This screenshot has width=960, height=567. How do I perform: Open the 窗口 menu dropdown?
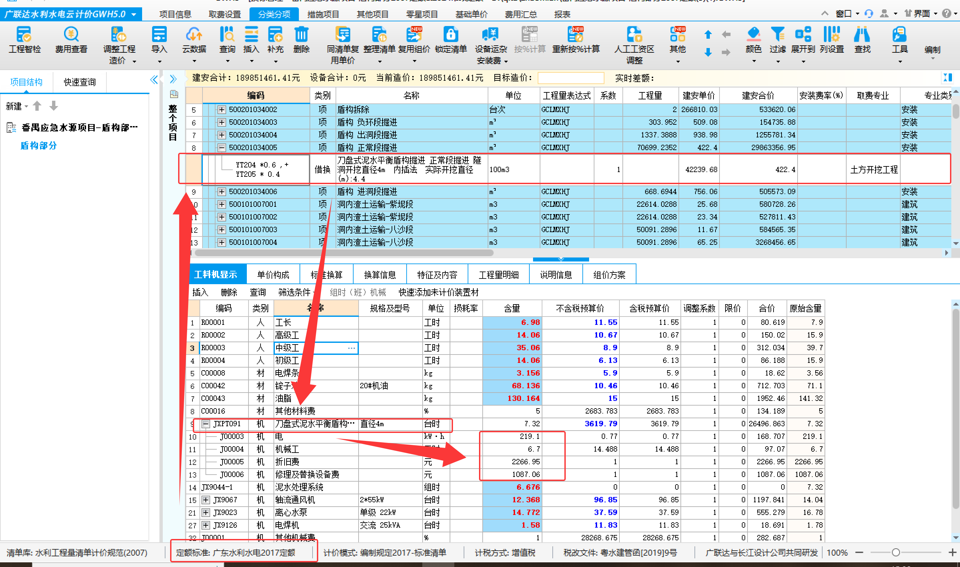pos(847,14)
